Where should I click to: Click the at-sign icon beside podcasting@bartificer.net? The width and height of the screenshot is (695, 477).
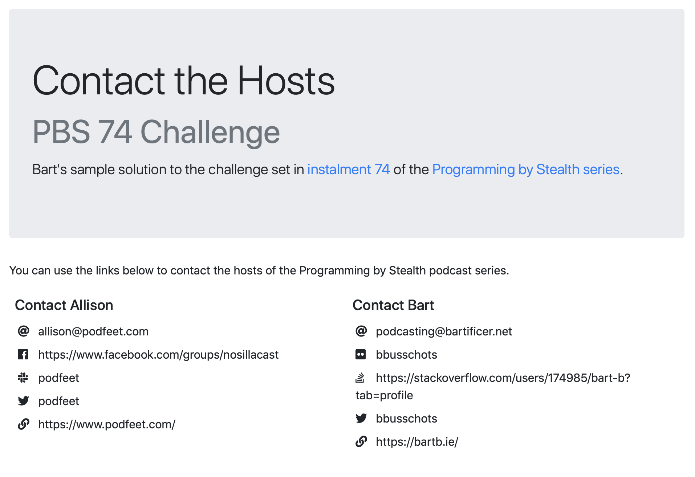[361, 331]
